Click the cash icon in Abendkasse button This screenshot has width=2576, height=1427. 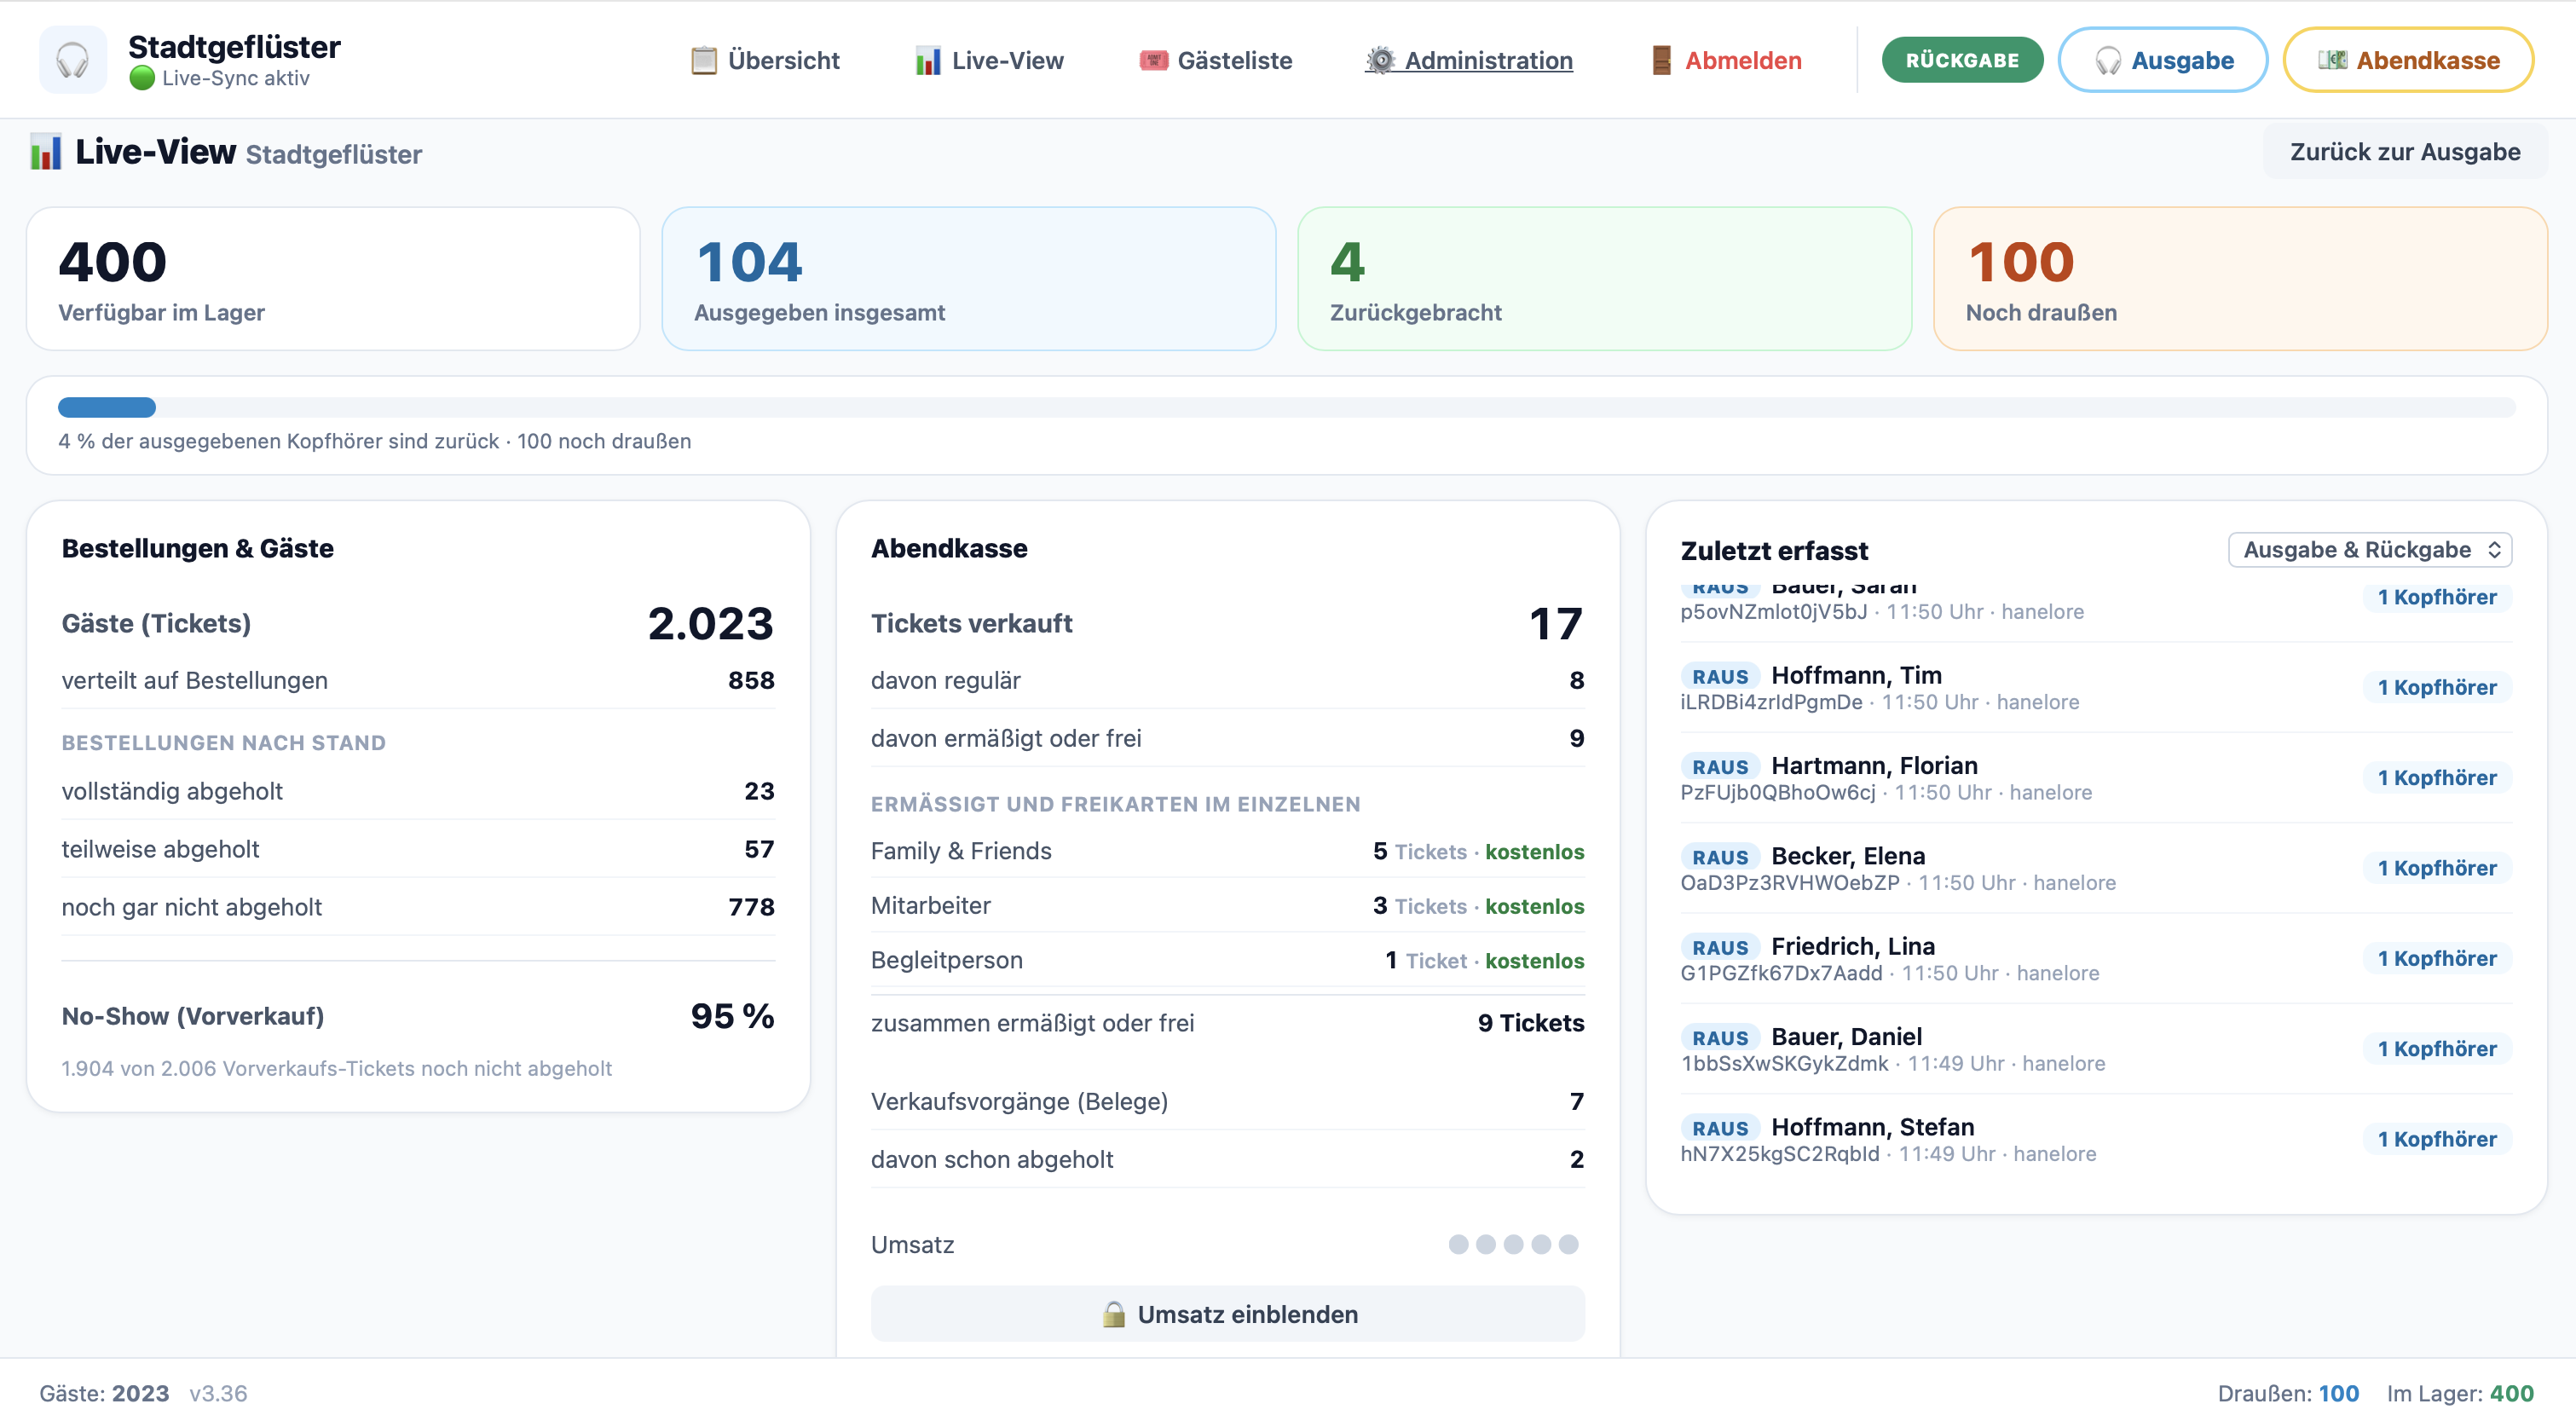click(2332, 60)
